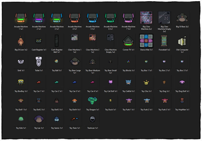Pick the Toy Bear Large icon

click(x=75, y=62)
